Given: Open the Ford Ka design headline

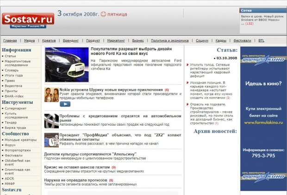Looking at the screenshot, I should (x=131, y=51).
